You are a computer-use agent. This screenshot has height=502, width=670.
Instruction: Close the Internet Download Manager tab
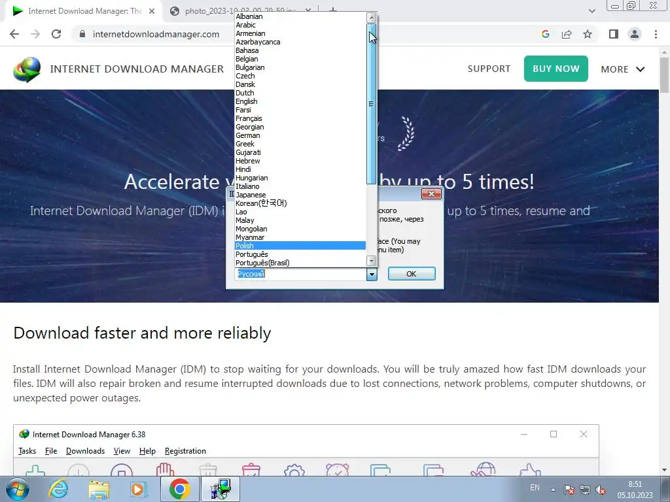pyautogui.click(x=152, y=11)
